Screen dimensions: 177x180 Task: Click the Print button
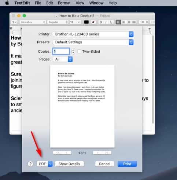click(x=127, y=164)
